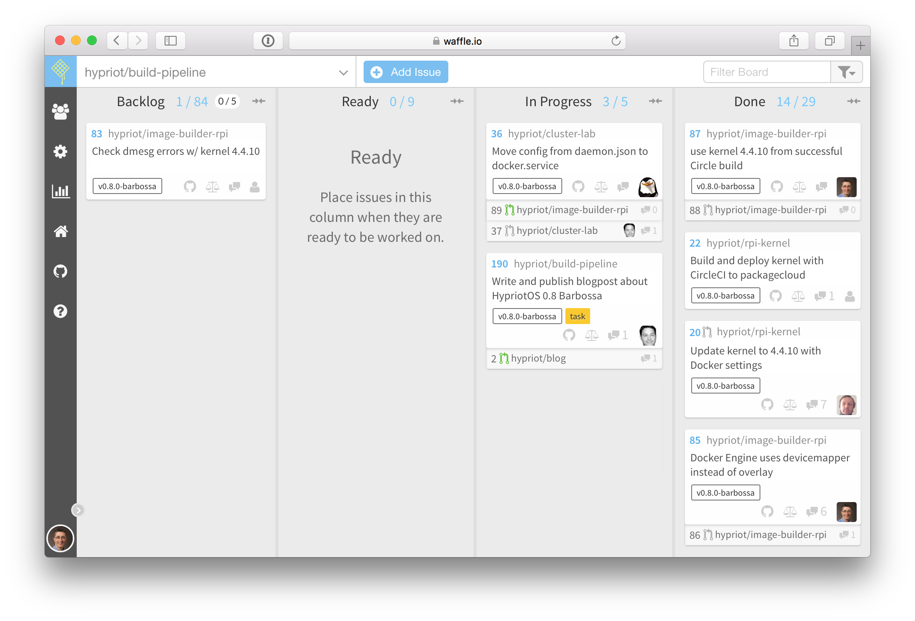The height and width of the screenshot is (621, 915).
Task: Click the Add Issue button
Action: point(406,72)
